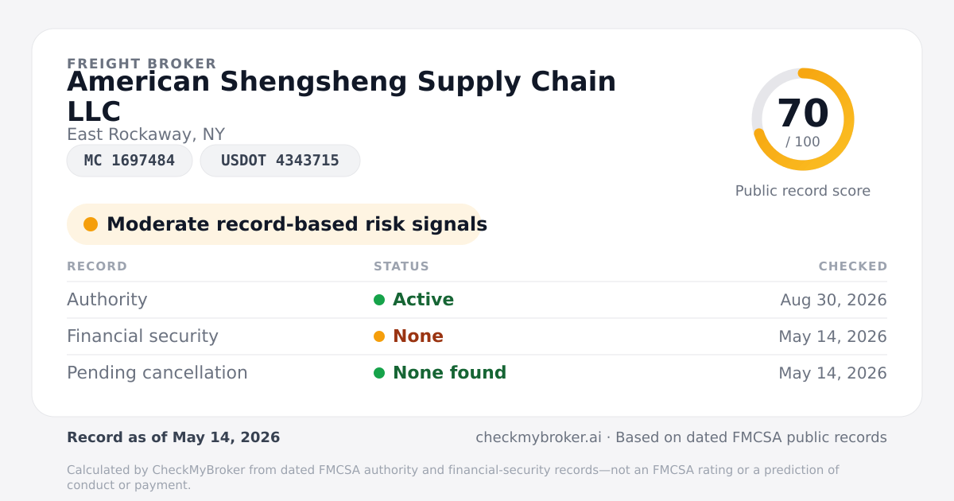Click the score number 70

coord(803,113)
